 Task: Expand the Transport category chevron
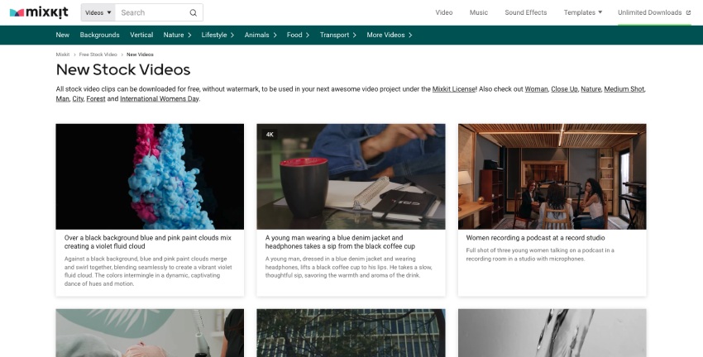coord(355,35)
